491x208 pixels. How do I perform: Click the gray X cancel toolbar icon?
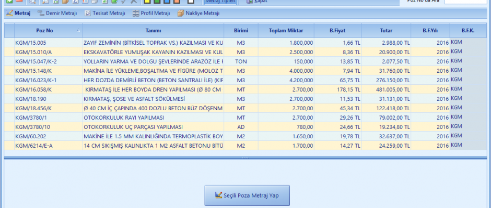[134, 2]
